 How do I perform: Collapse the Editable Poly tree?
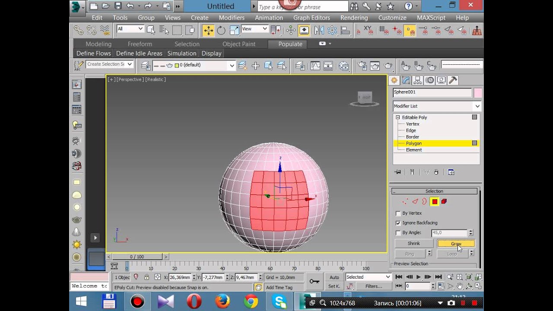398,117
